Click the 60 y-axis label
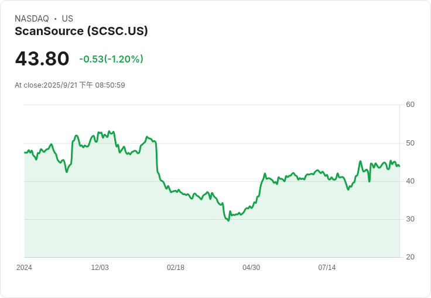This screenshot has width=431, height=298. coord(411,105)
